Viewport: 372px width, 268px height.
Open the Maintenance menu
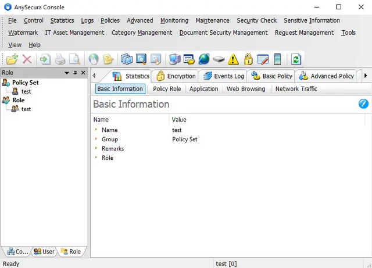(x=212, y=21)
